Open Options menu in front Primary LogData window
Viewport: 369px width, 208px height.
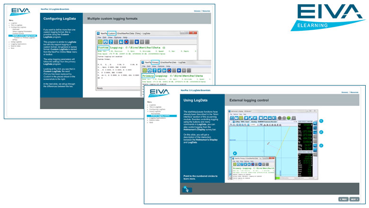161,66
